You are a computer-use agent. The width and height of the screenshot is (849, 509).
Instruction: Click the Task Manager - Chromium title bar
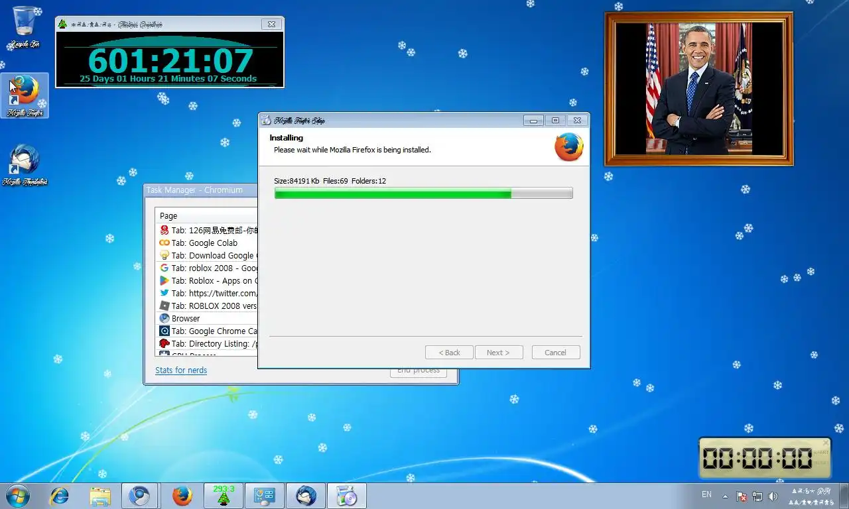(x=201, y=190)
